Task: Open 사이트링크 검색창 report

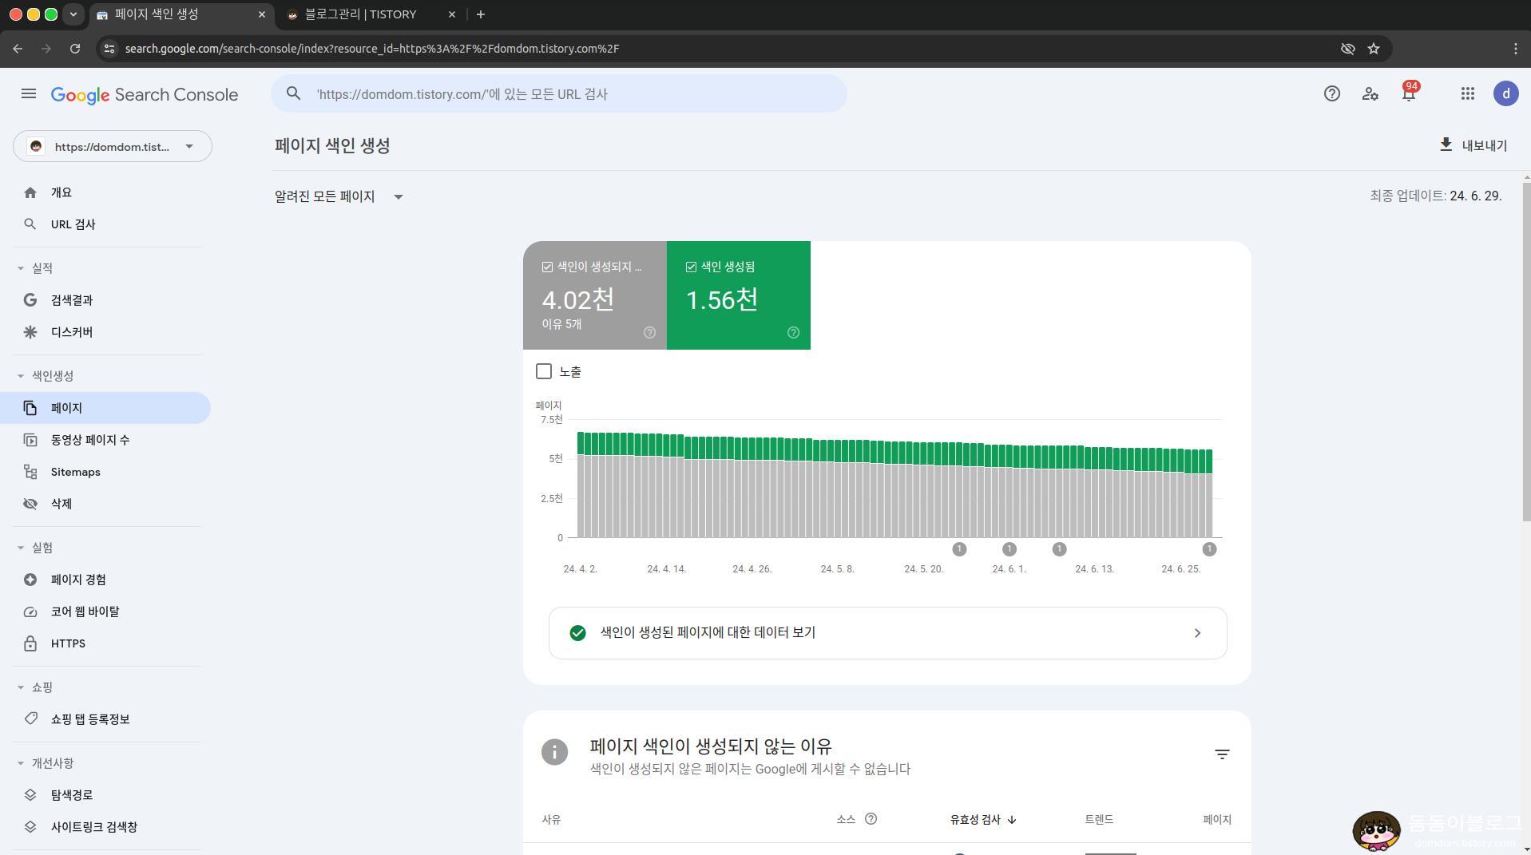Action: (x=105, y=827)
